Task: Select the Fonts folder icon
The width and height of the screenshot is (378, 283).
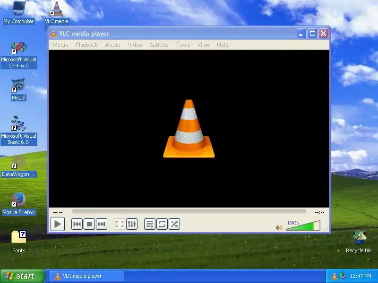Action: tap(18, 241)
